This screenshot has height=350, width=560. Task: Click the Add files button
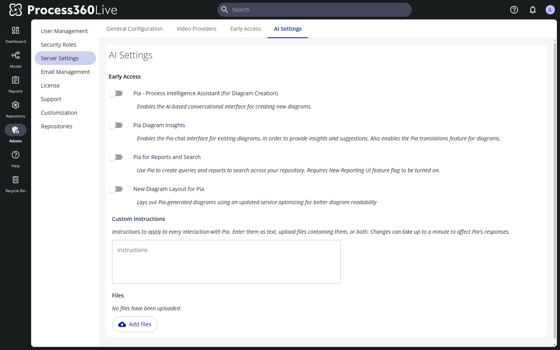coord(135,324)
